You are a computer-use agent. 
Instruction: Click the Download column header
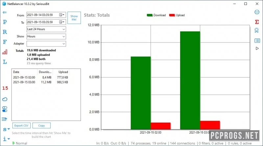tap(45, 72)
